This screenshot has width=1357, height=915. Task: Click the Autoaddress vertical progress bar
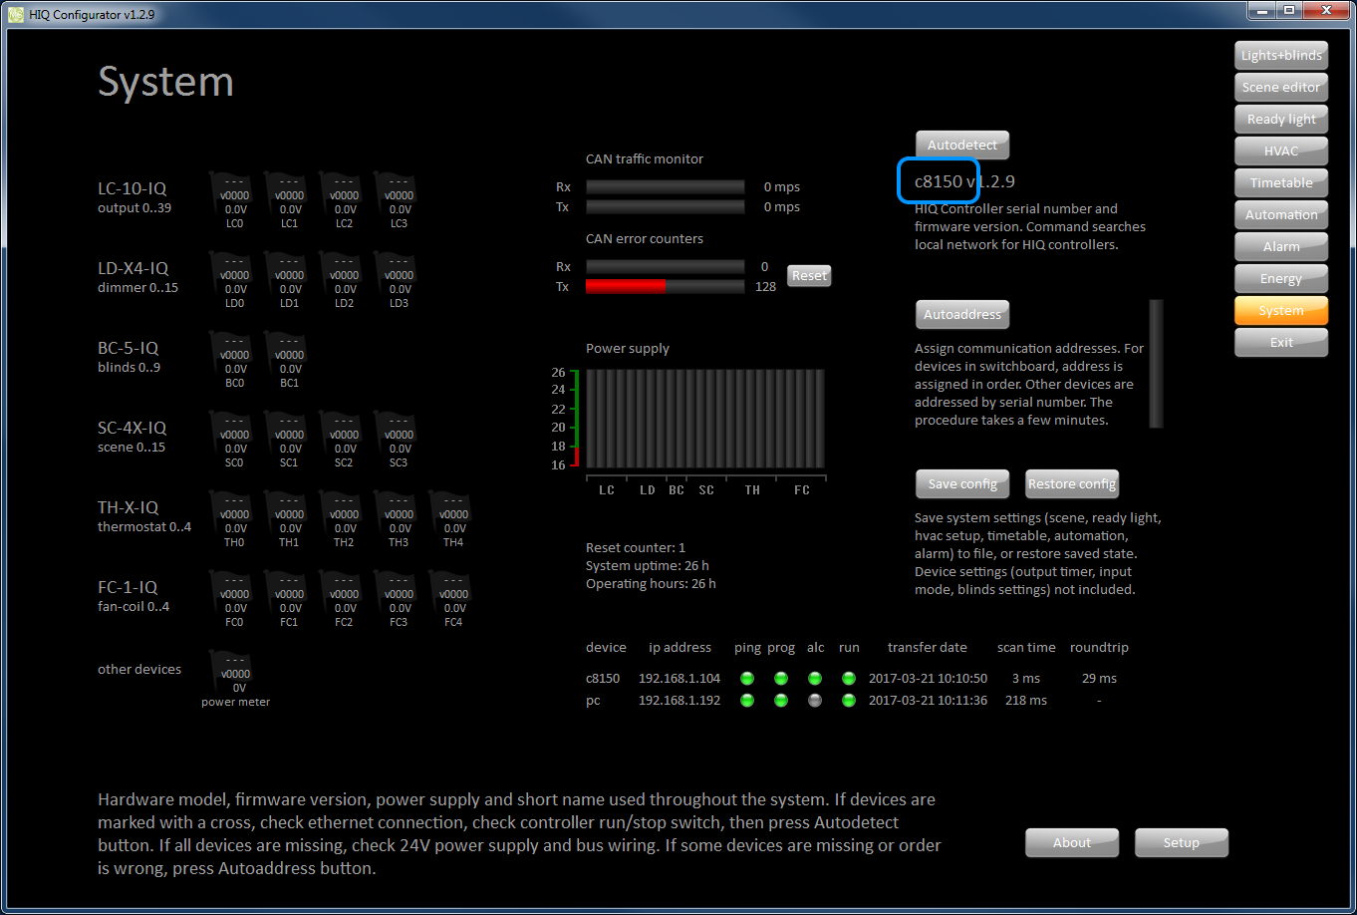[1156, 364]
